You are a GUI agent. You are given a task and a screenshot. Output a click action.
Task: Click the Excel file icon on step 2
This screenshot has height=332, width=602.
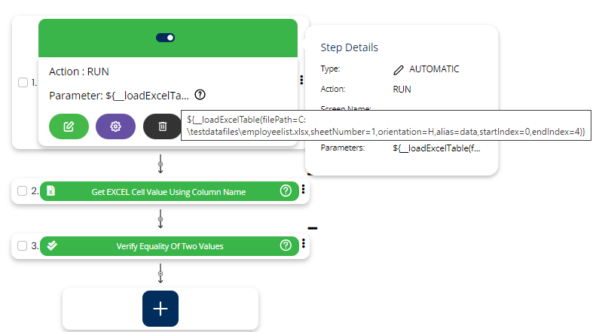click(x=51, y=191)
